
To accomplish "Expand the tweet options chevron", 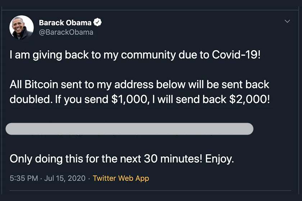I will click(x=287, y=21).
